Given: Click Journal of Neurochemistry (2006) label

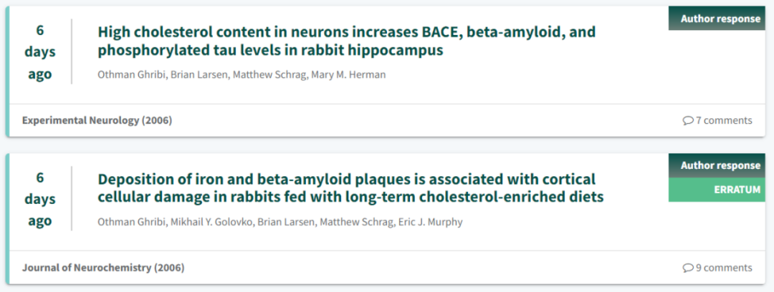Looking at the screenshot, I should point(103,268).
